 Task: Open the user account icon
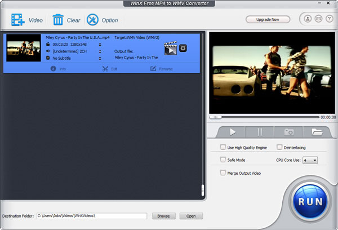(x=308, y=19)
